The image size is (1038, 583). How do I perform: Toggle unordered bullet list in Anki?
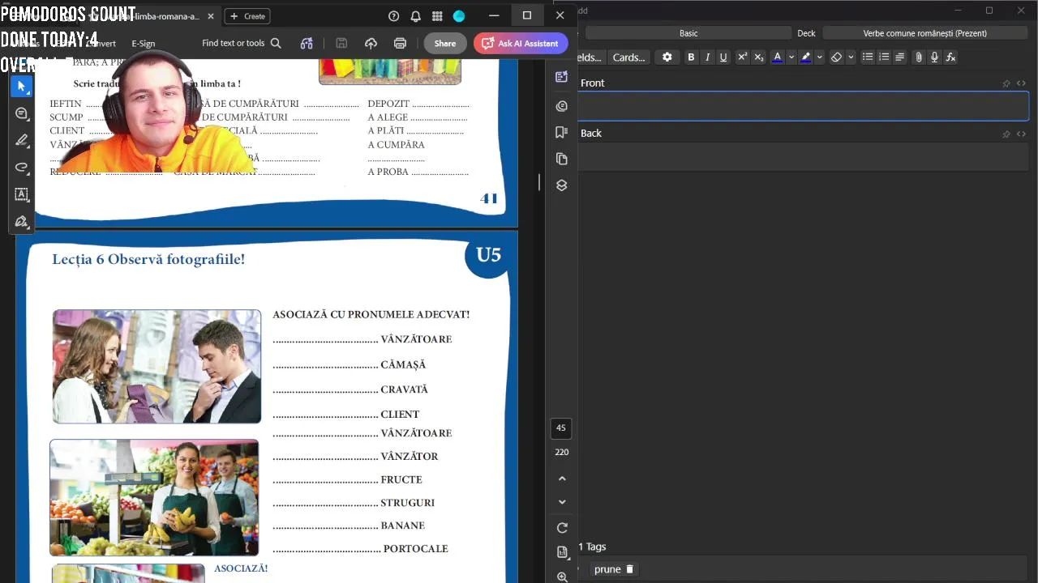coord(868,57)
